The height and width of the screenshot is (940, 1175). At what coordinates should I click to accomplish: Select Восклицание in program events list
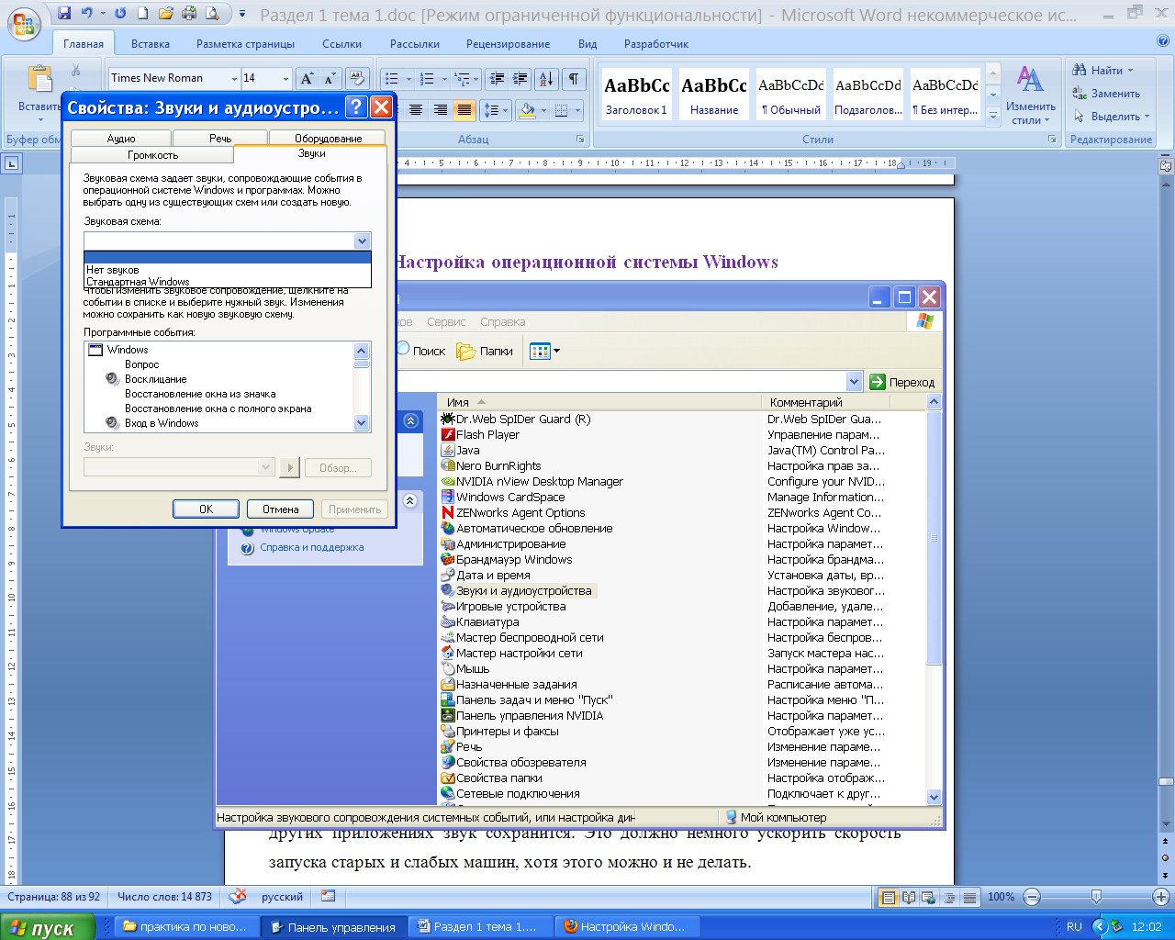[155, 379]
